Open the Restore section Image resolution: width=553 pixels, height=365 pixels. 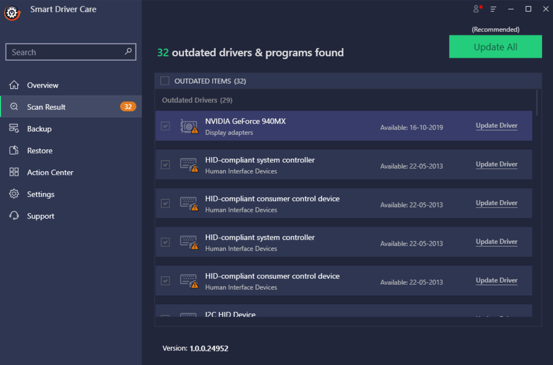(40, 150)
